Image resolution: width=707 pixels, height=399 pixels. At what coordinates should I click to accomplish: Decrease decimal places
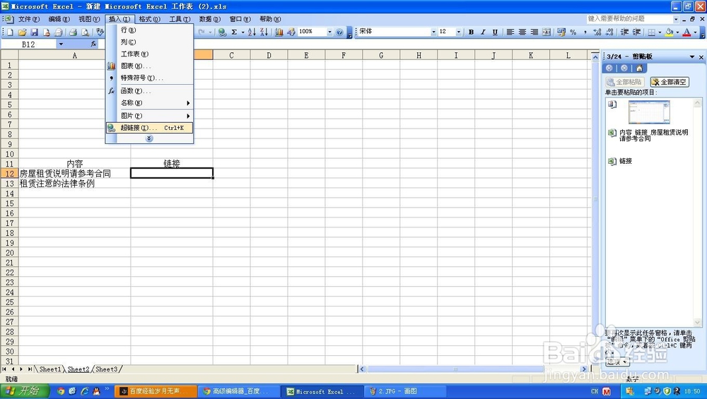pyautogui.click(x=609, y=32)
